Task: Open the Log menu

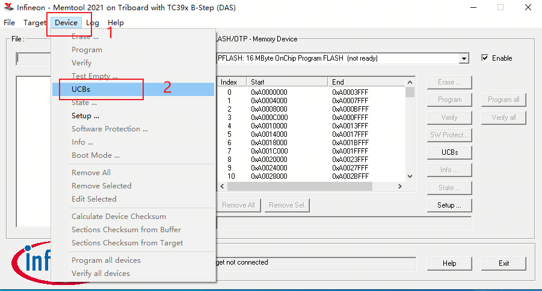Action: pos(93,23)
